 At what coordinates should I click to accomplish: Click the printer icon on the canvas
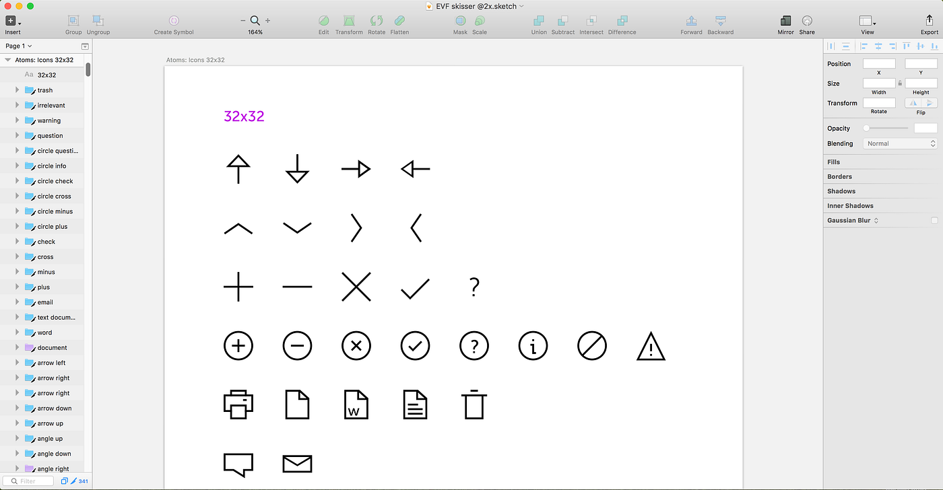tap(238, 405)
